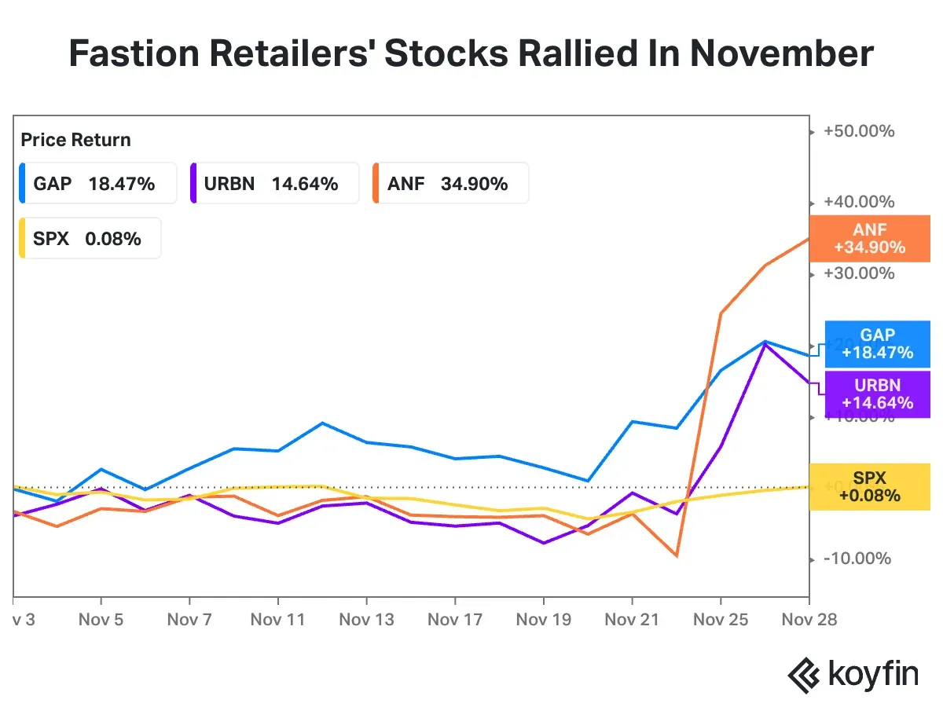Click the +30.00% y-axis label
The height and width of the screenshot is (707, 943).
pyautogui.click(x=858, y=273)
